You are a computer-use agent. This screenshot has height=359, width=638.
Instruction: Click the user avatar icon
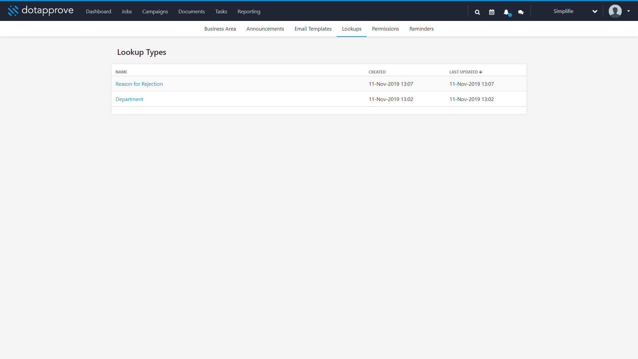615,11
